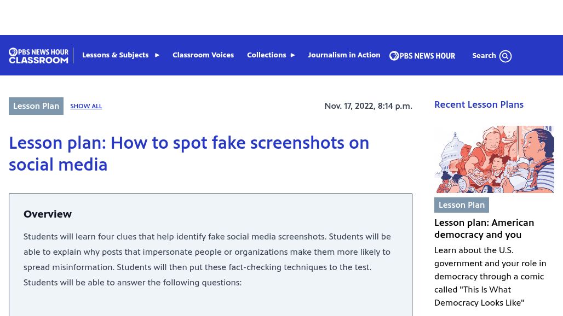Click the Nov. 17, 2022 publication date
Viewport: 563px width, 316px height.
(369, 106)
